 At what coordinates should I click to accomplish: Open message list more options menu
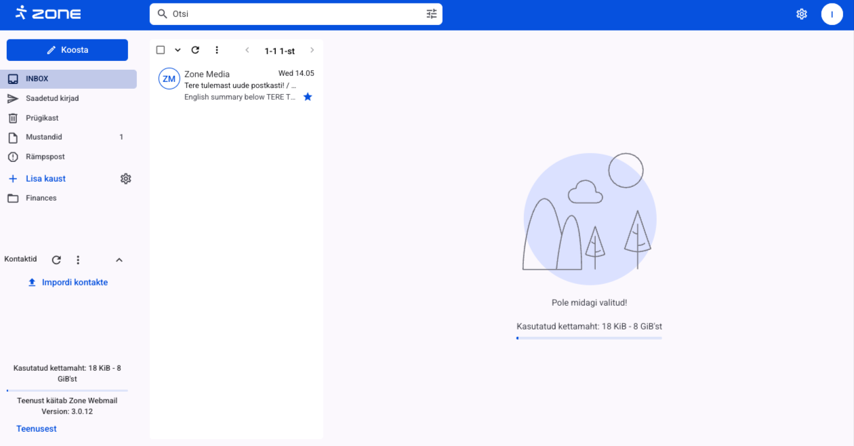(217, 50)
